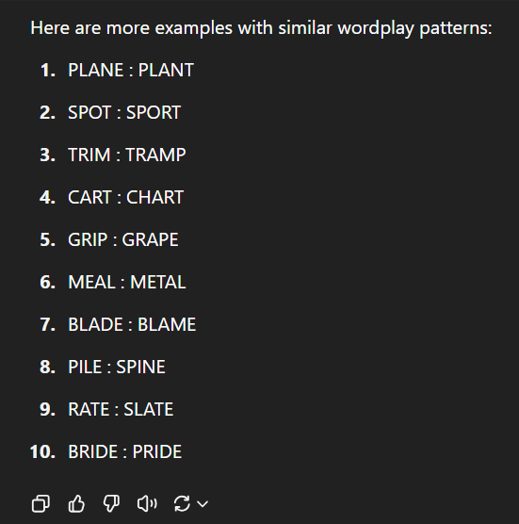Click the regenerate response icon

point(182,503)
